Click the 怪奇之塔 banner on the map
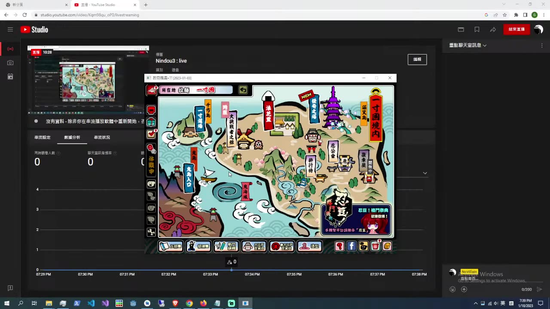 (315, 110)
